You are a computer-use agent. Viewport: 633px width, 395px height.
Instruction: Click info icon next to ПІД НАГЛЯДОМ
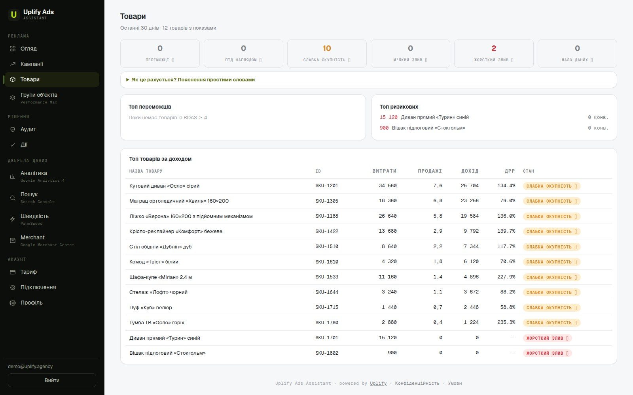click(260, 60)
